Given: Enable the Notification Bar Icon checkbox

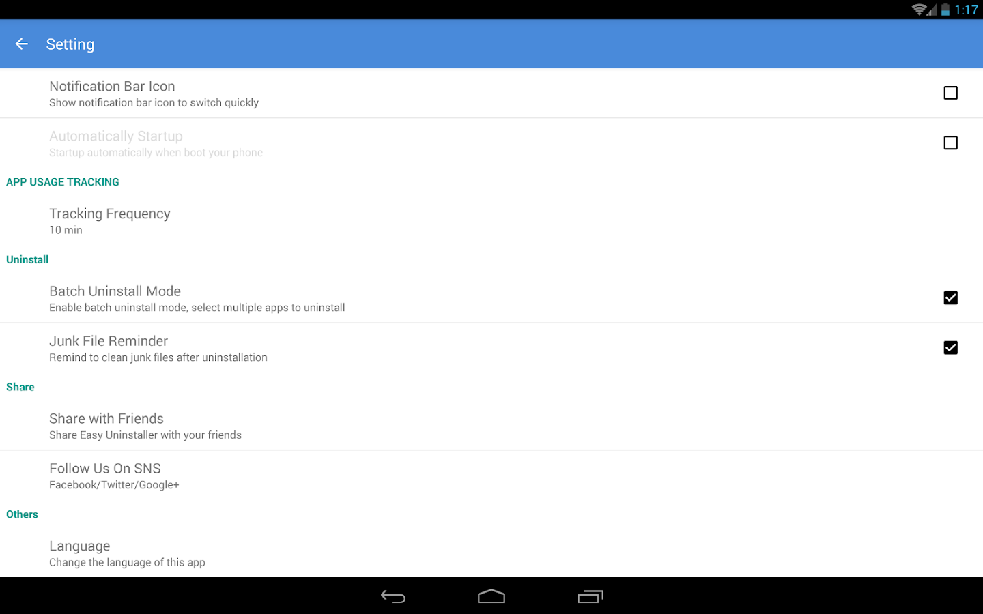Looking at the screenshot, I should [x=950, y=93].
